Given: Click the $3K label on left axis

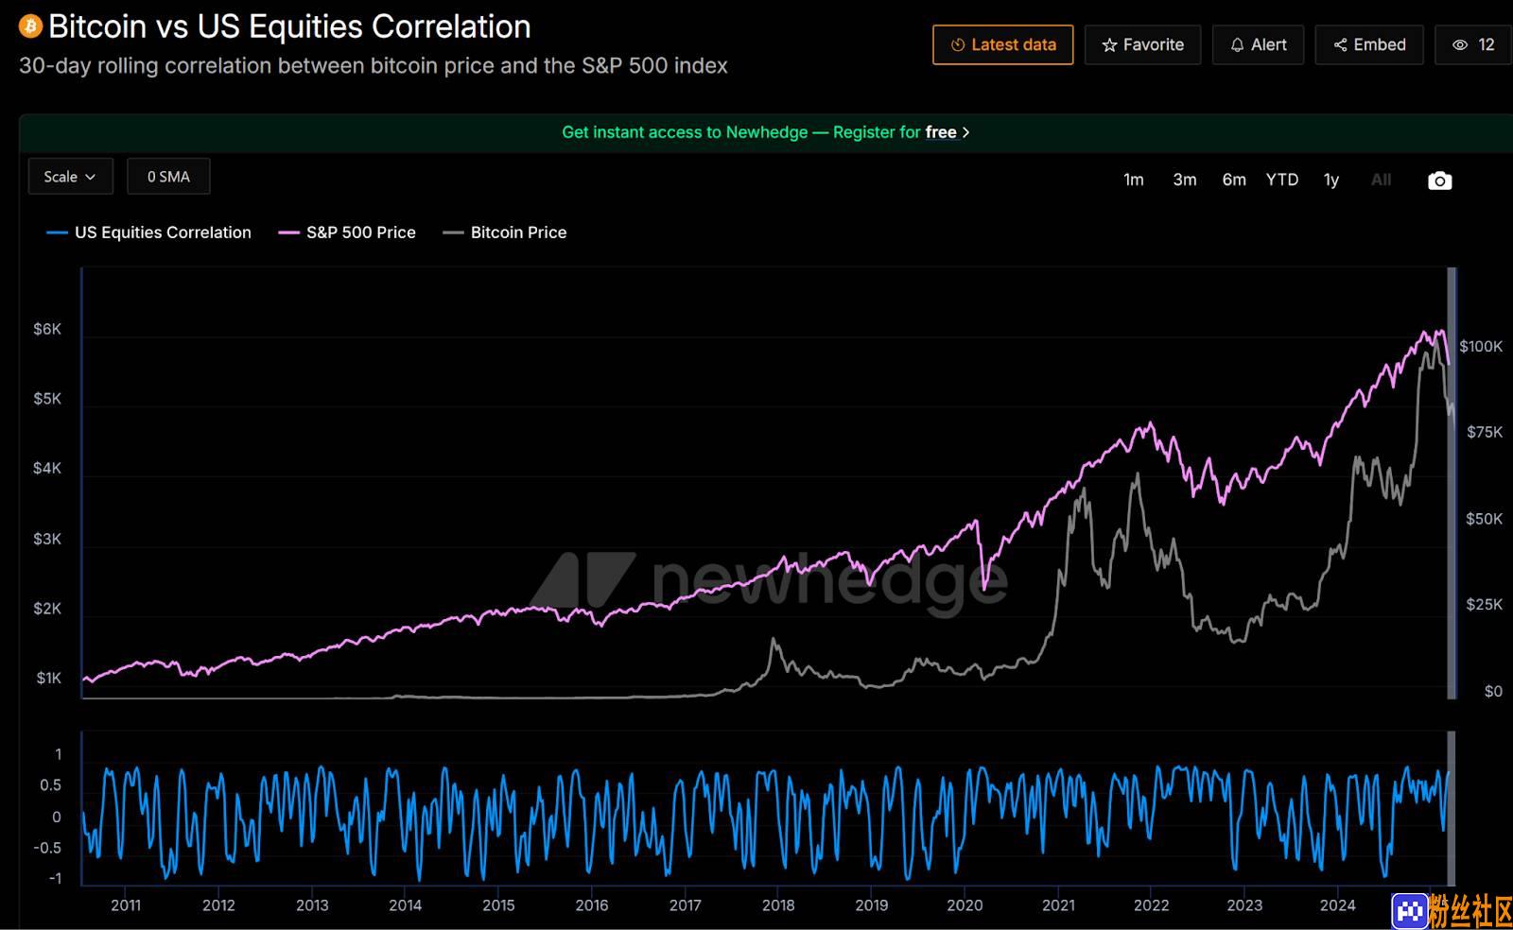Looking at the screenshot, I should point(47,539).
